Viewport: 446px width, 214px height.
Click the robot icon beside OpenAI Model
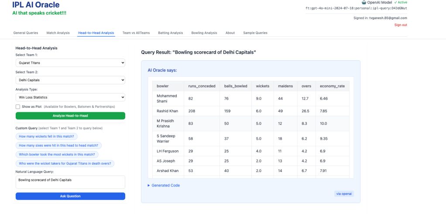coord(364,2)
